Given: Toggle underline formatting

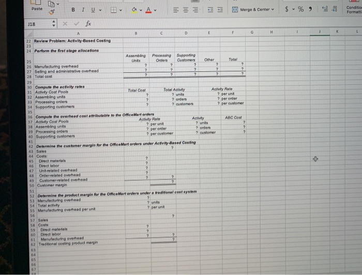Looking at the screenshot, I should click(x=93, y=10).
